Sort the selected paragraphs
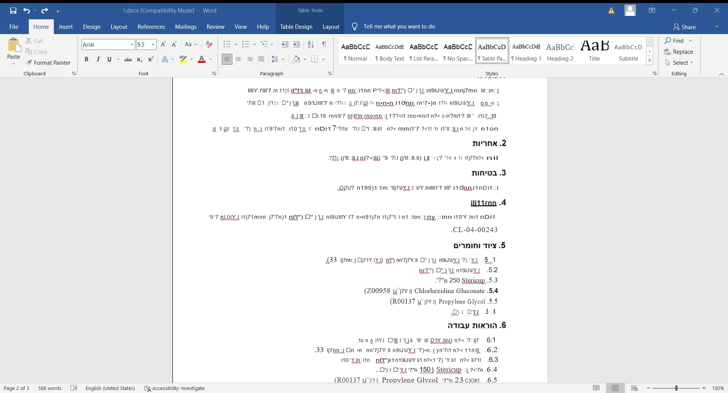Viewport: 728px width, 393px height. tap(311, 45)
